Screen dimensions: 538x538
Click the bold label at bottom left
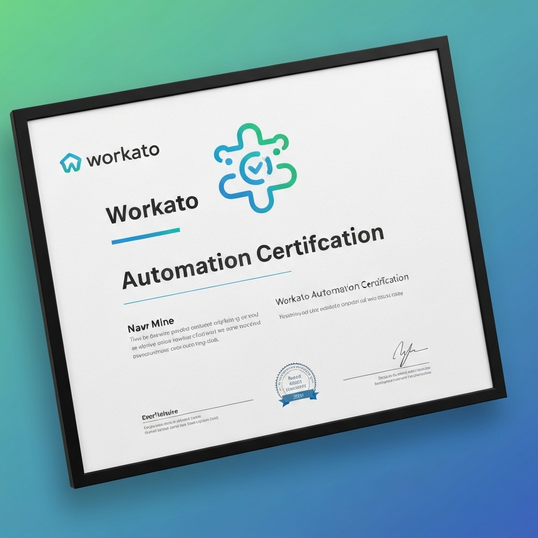160,413
